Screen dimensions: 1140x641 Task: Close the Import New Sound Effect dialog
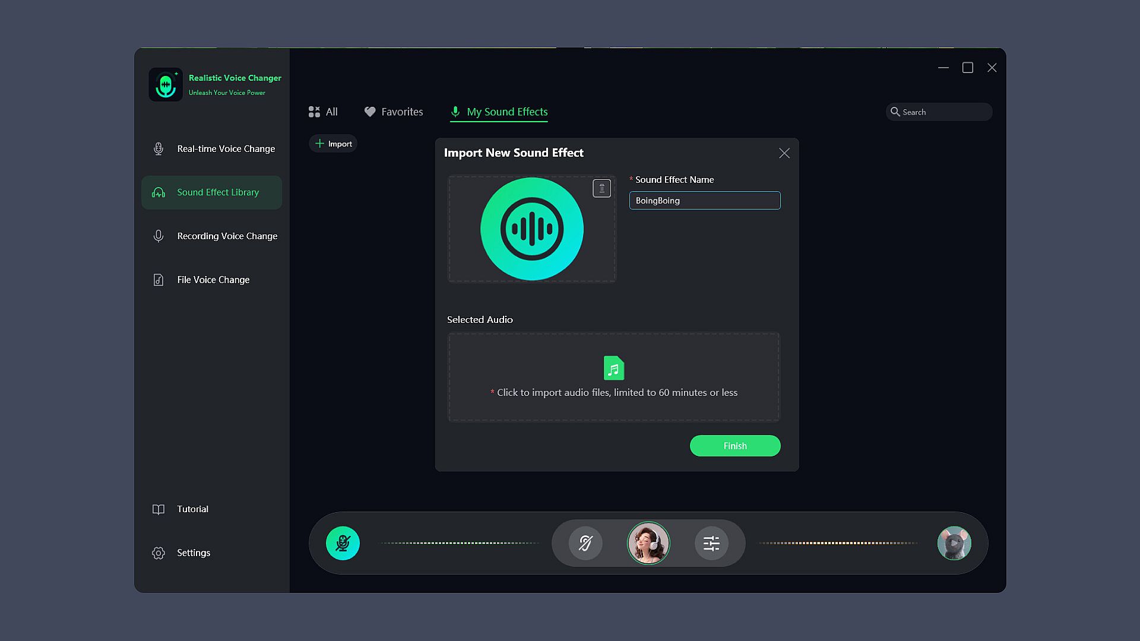click(784, 153)
